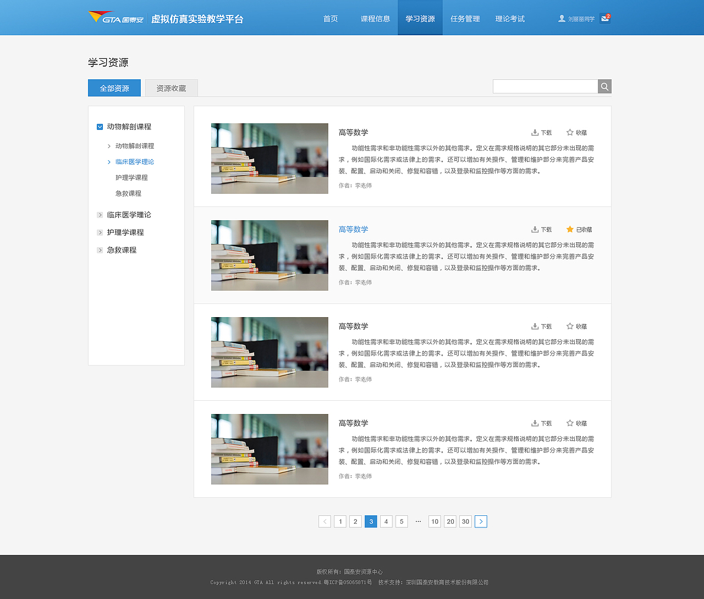Open messages via the envelope icon
The image size is (704, 599).
(x=605, y=18)
